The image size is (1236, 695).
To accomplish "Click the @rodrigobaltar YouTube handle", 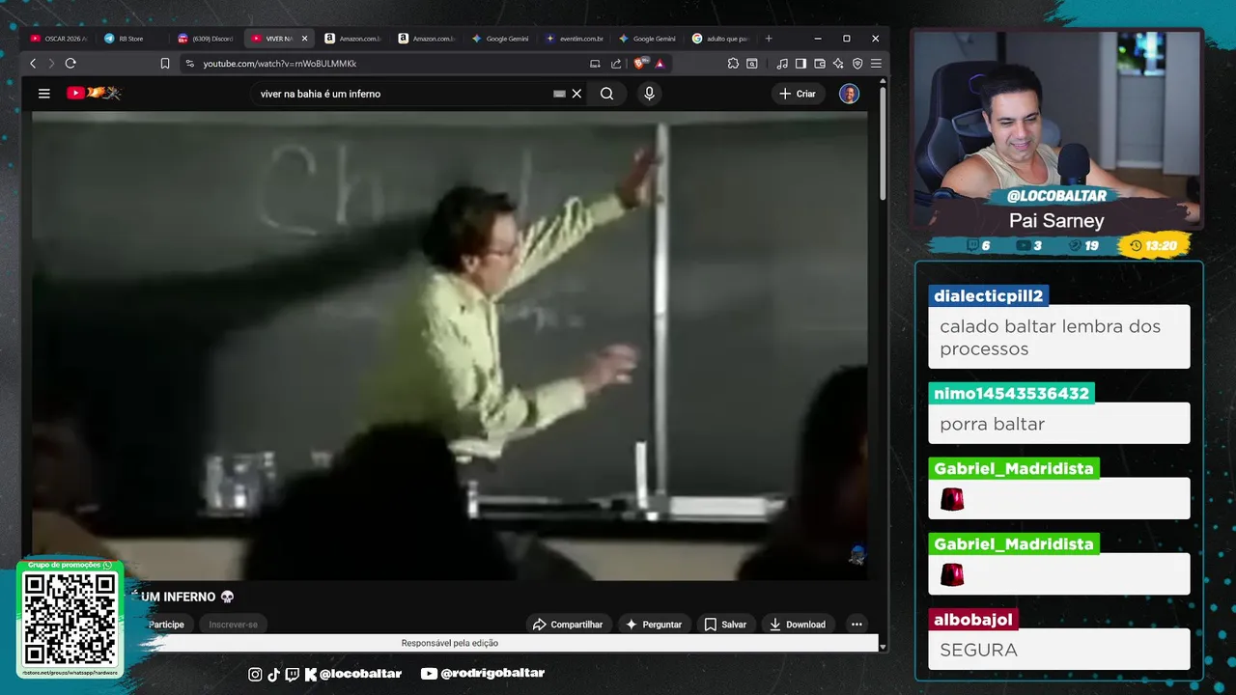I will click(x=492, y=674).
